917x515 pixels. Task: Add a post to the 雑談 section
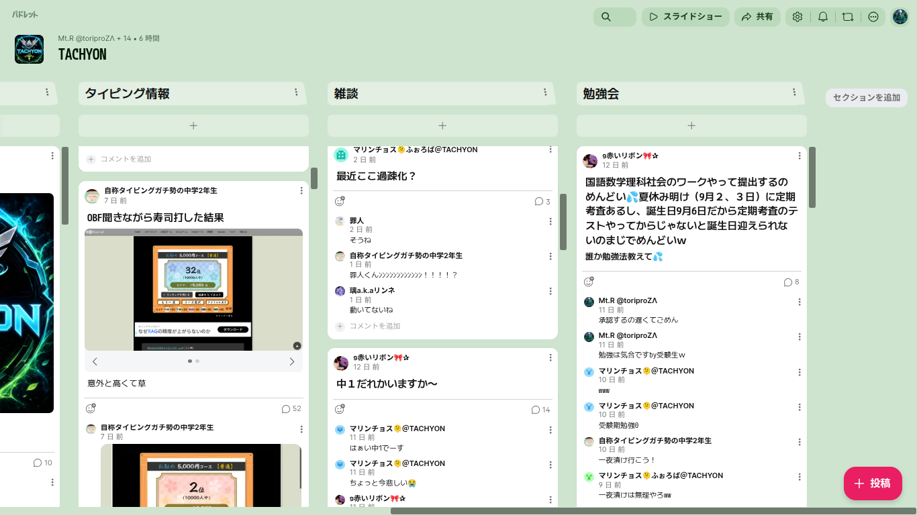tap(442, 125)
